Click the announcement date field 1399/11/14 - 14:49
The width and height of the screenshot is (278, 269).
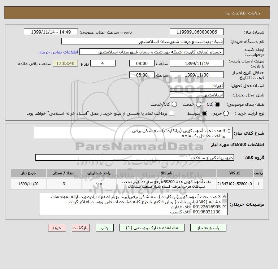pos(51,32)
